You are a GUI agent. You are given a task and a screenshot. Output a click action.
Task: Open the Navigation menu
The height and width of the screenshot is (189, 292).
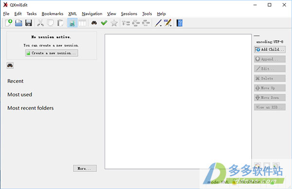[x=92, y=14]
